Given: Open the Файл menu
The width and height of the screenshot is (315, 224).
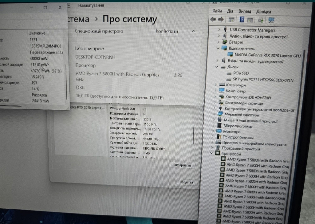Looking at the screenshot, I should pyautogui.click(x=217, y=11).
